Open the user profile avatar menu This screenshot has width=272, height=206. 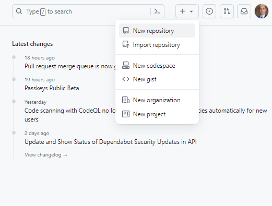262,11
